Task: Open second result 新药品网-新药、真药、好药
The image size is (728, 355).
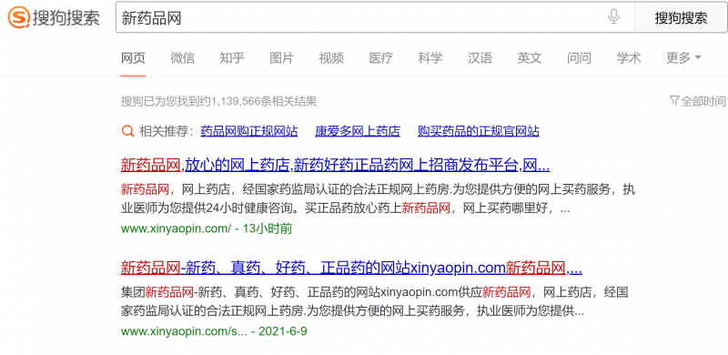Action: [351, 268]
